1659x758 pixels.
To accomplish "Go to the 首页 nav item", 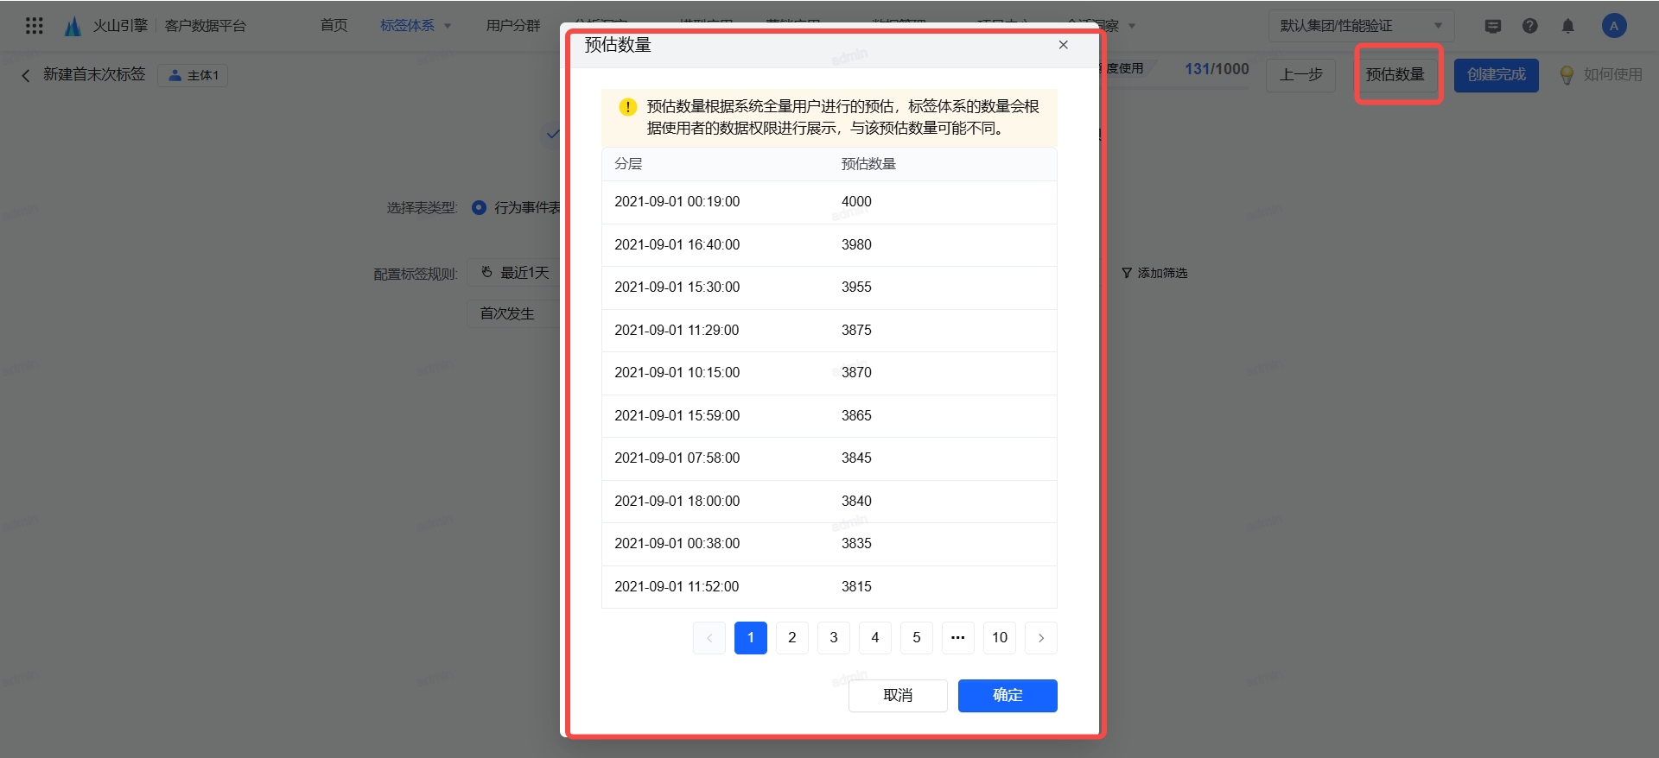I will coord(334,26).
